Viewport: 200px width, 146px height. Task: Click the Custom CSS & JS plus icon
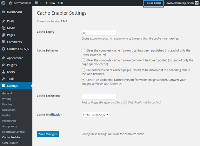point(3,49)
